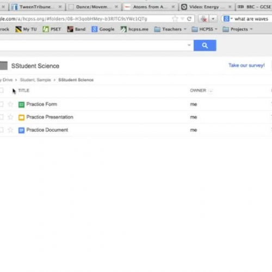Open the search engine chooser icon
Screen dimensions: 272x272
[x=228, y=18]
